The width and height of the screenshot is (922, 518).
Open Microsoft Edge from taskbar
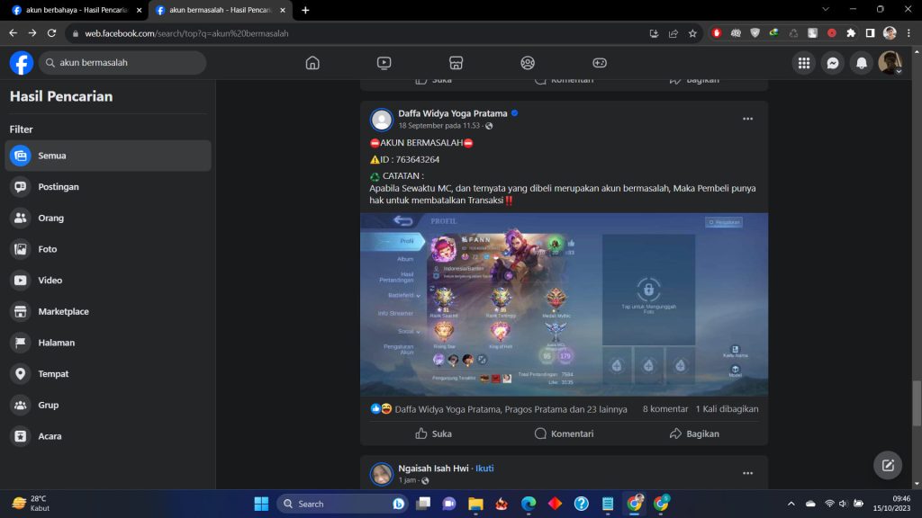[528, 504]
